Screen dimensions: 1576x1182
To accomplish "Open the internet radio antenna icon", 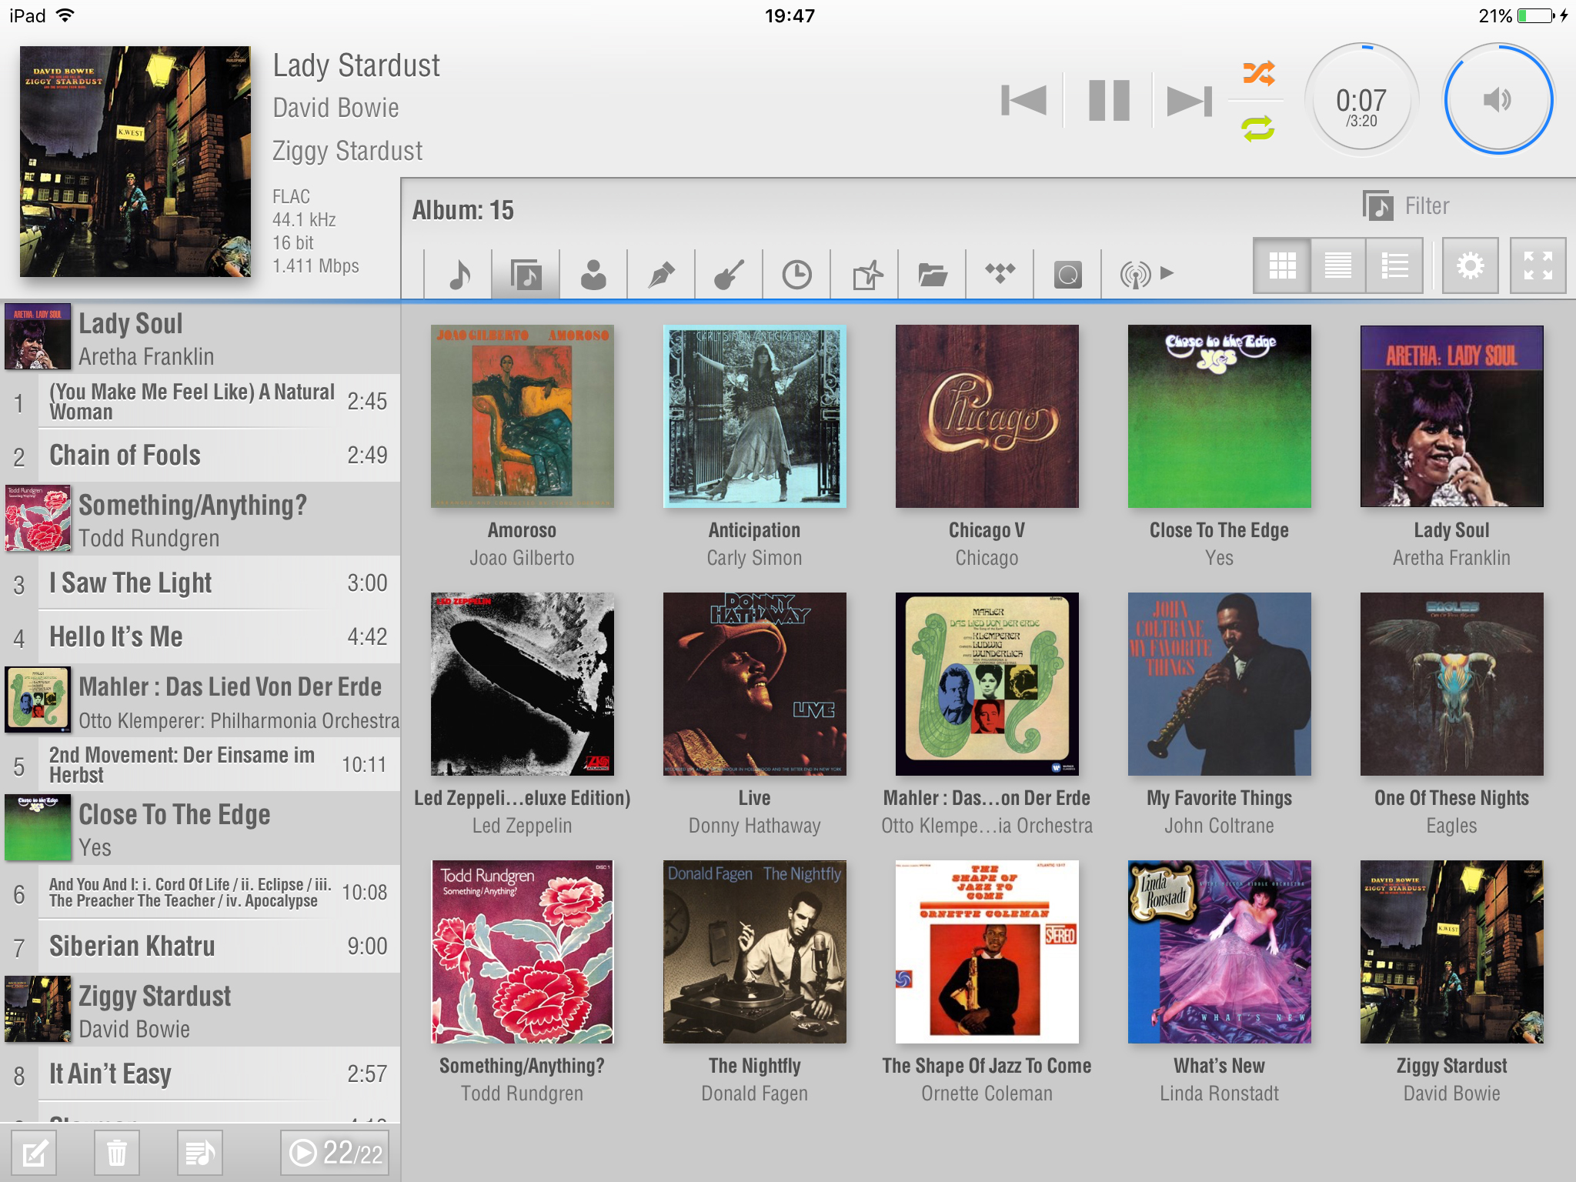I will (x=1134, y=274).
